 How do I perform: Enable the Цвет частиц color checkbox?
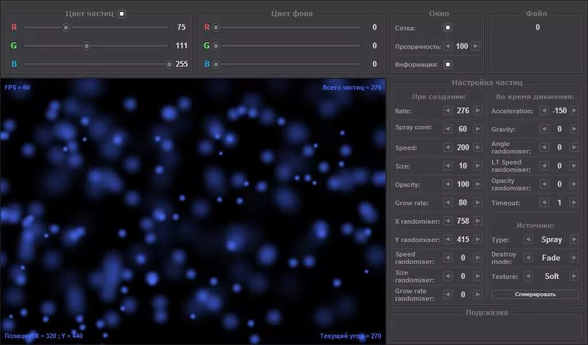(x=121, y=13)
